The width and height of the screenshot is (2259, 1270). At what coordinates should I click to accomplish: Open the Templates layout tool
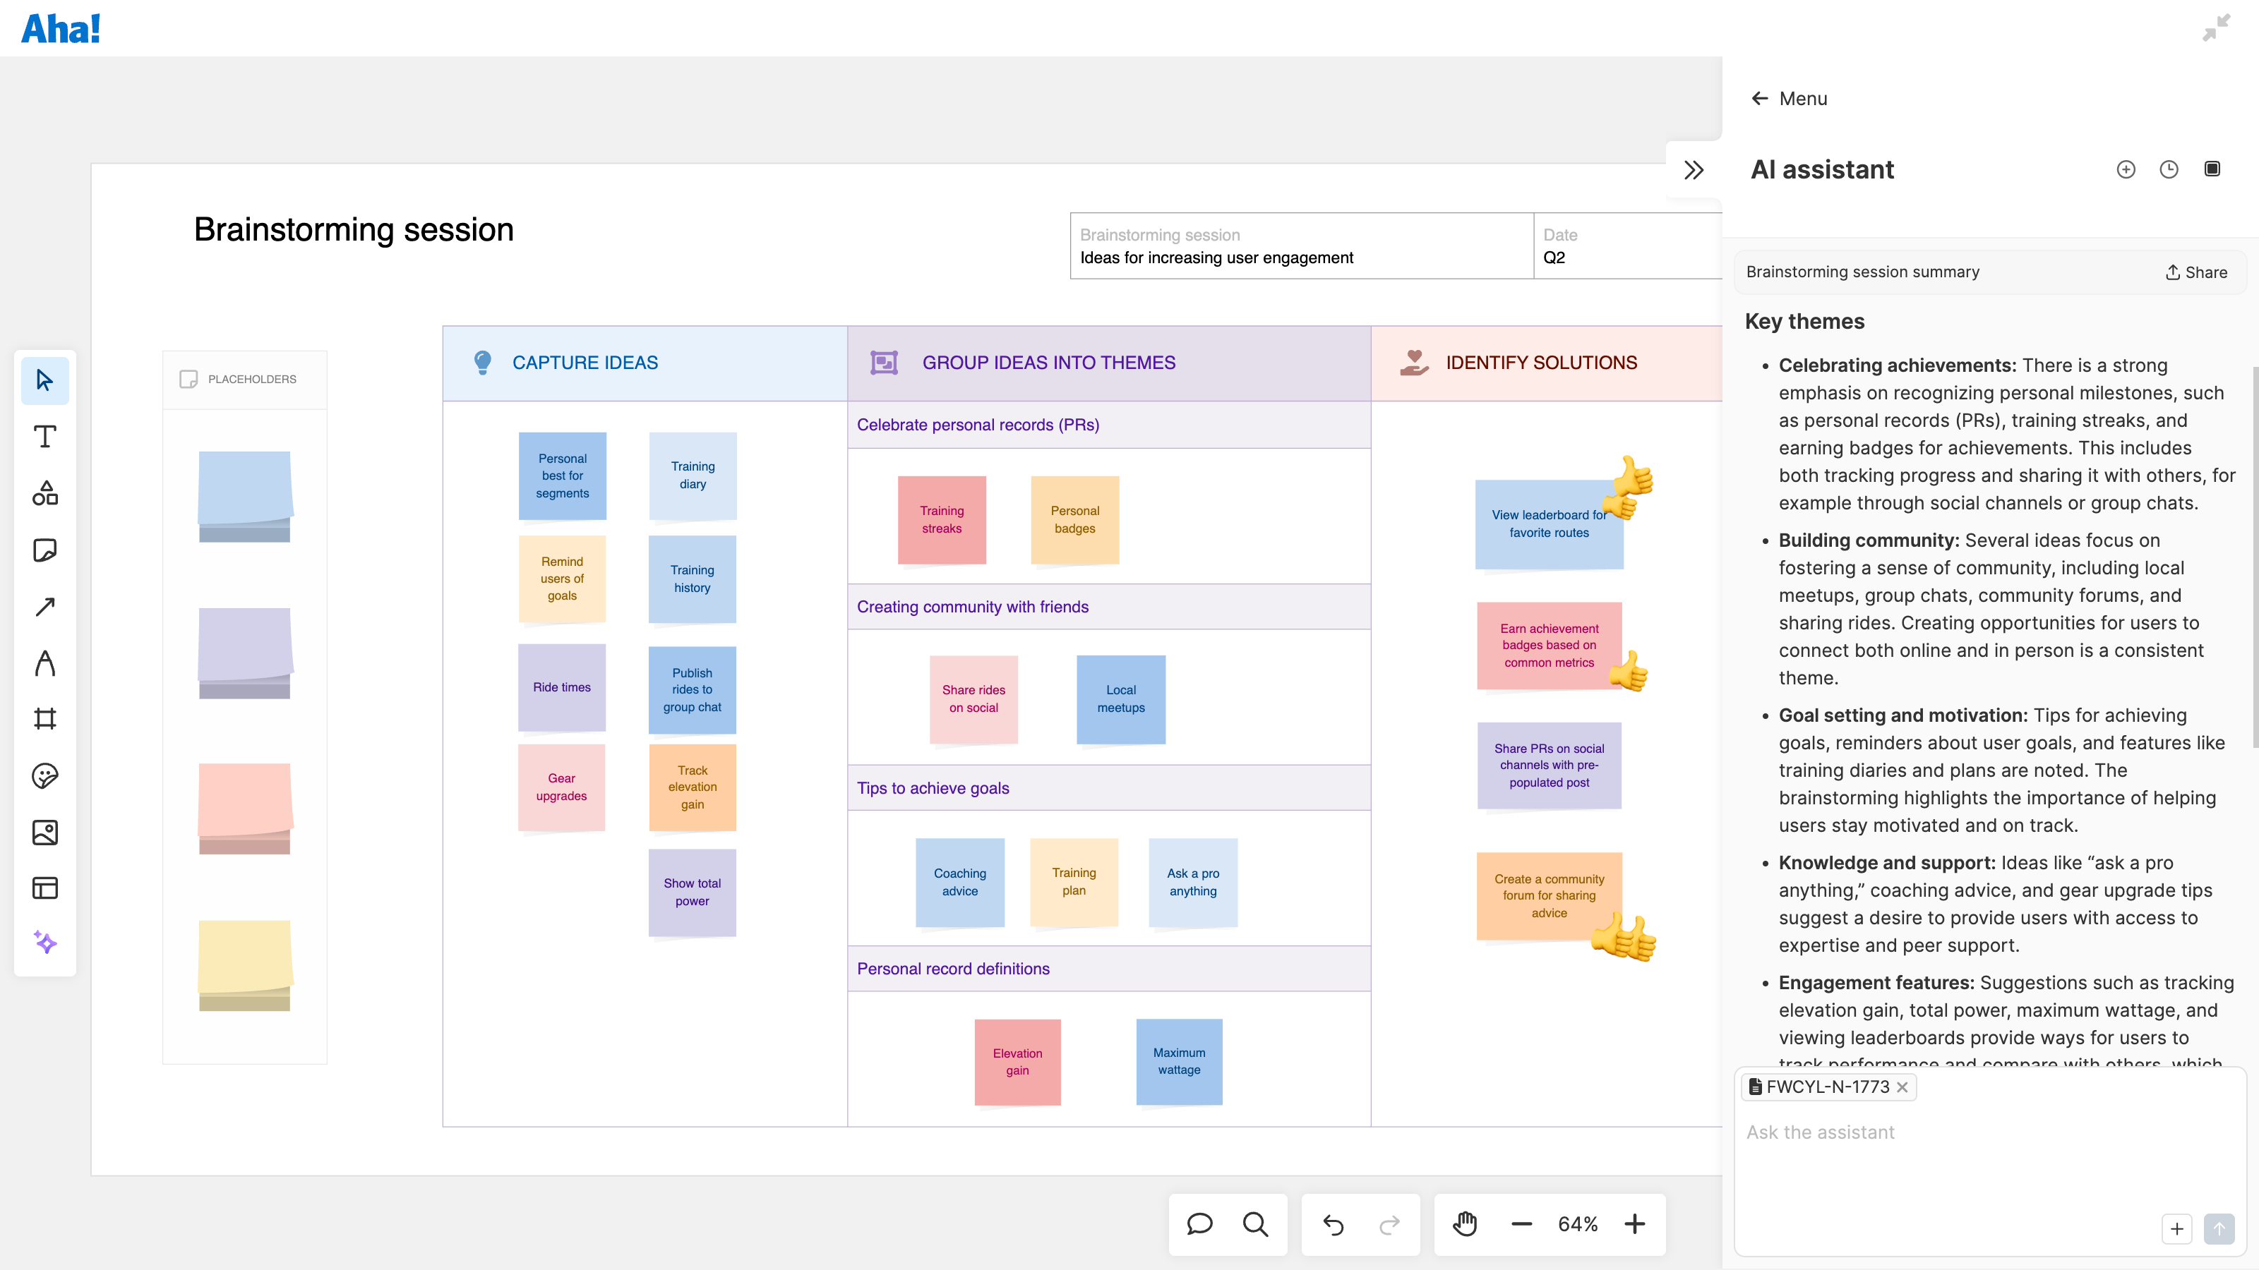click(x=44, y=888)
